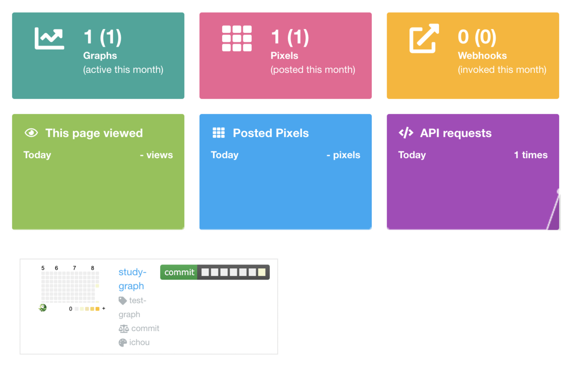This screenshot has height=373, width=572.
Task: Open the study-graph link
Action: (133, 279)
